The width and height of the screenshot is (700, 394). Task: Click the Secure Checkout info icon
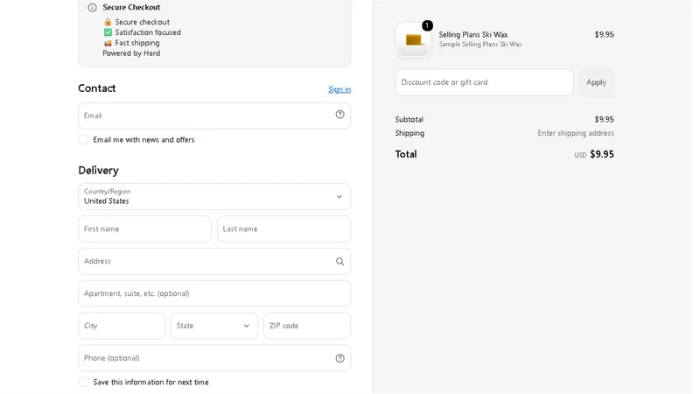92,7
